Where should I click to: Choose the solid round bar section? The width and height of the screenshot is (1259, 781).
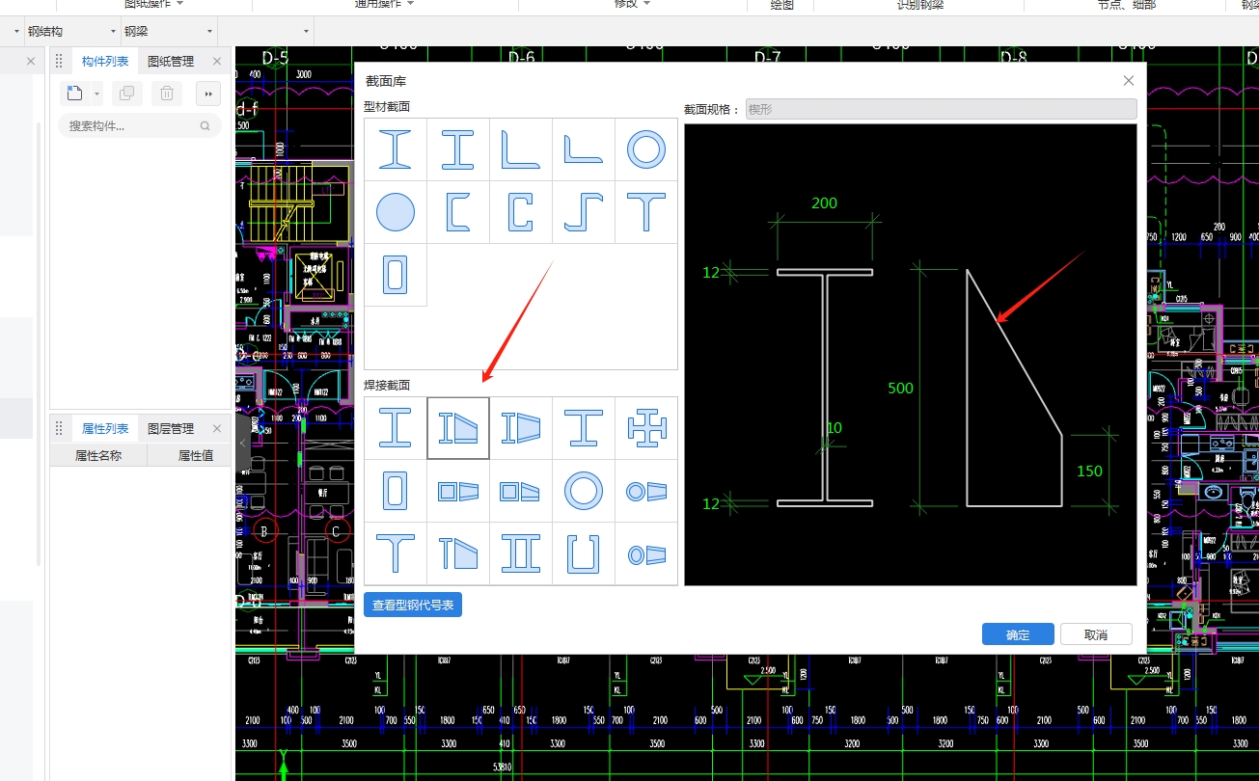(396, 212)
